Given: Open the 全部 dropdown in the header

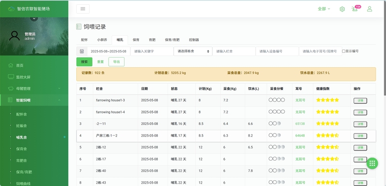Looking at the screenshot, I should point(324,9).
